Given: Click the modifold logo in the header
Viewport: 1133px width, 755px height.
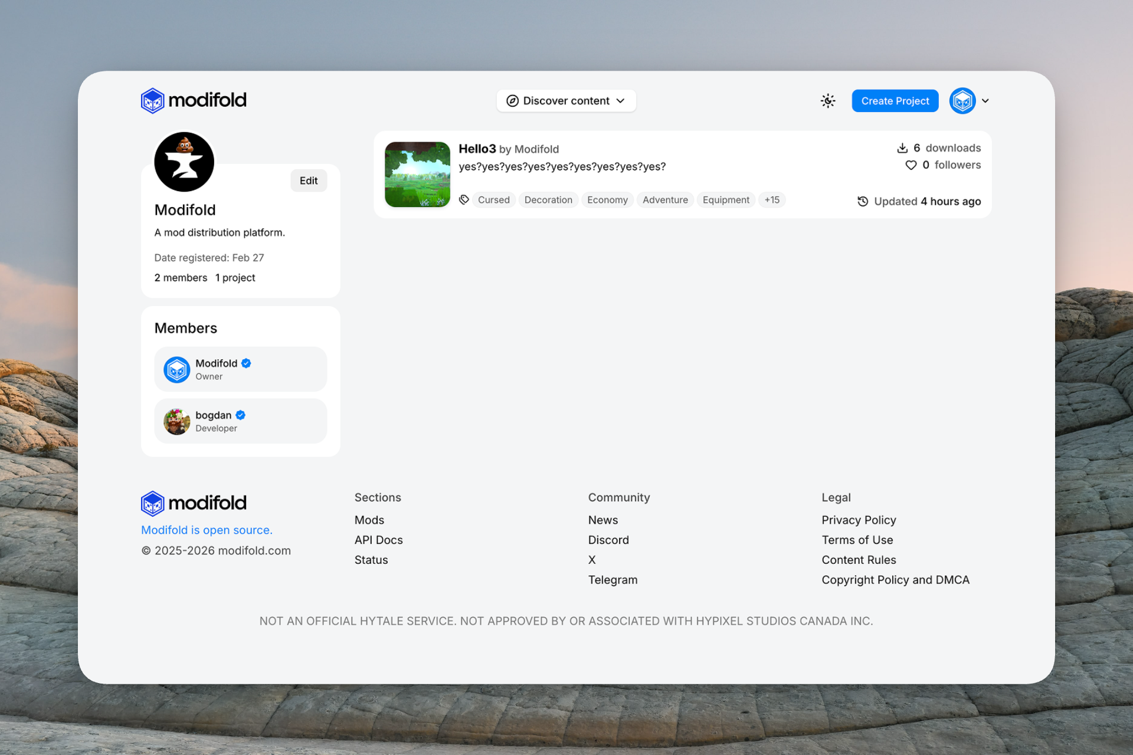Looking at the screenshot, I should point(193,100).
